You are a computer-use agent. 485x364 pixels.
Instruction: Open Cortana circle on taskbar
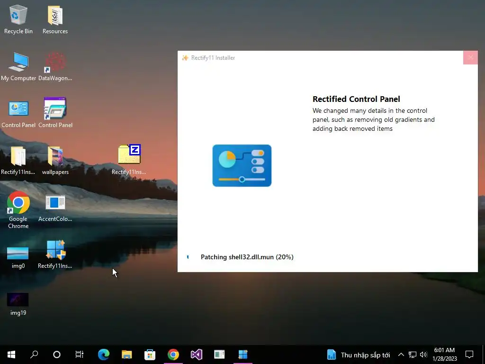(57, 355)
